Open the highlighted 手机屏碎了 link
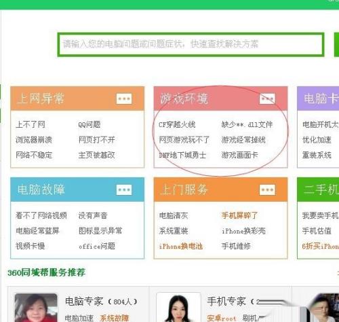The image size is (339, 322). [239, 215]
